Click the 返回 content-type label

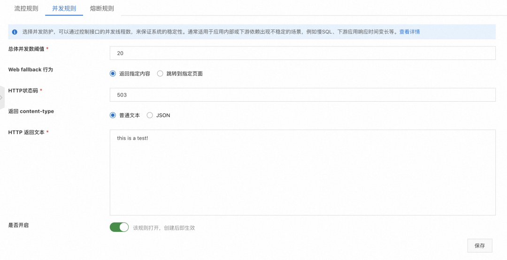[31, 111]
